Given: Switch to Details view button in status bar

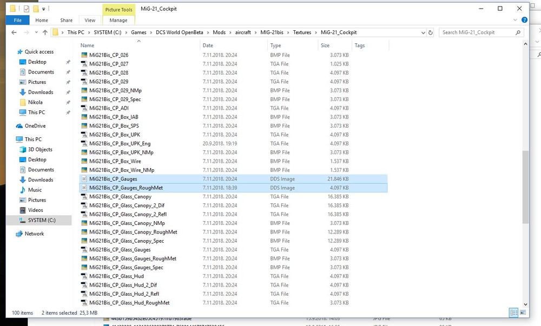Looking at the screenshot, I should coord(513,312).
